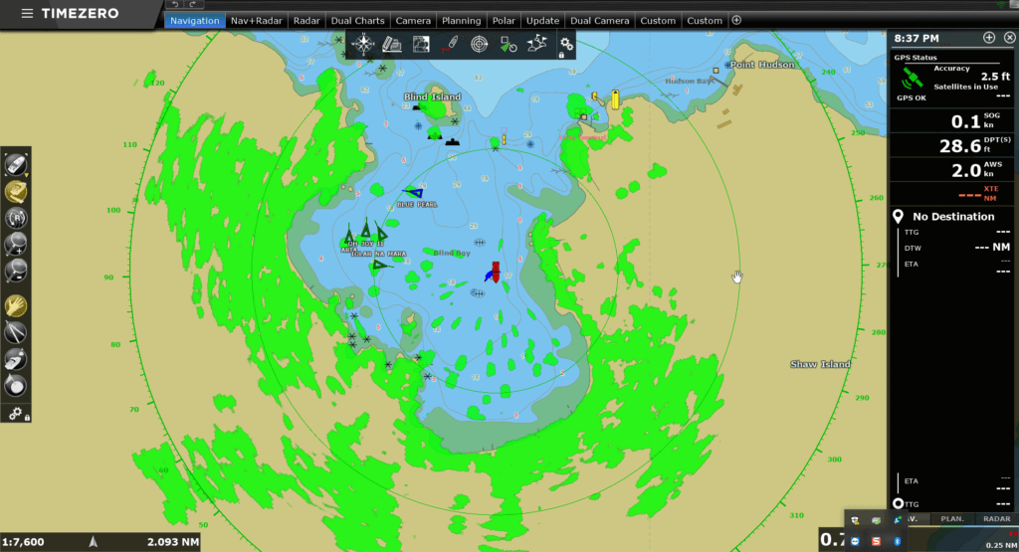Click the north-up arrow in status bar
The height and width of the screenshot is (552, 1019).
coord(93,542)
